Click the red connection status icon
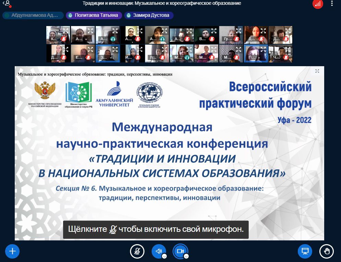Viewport: 341px width, 262px height. [318, 4]
